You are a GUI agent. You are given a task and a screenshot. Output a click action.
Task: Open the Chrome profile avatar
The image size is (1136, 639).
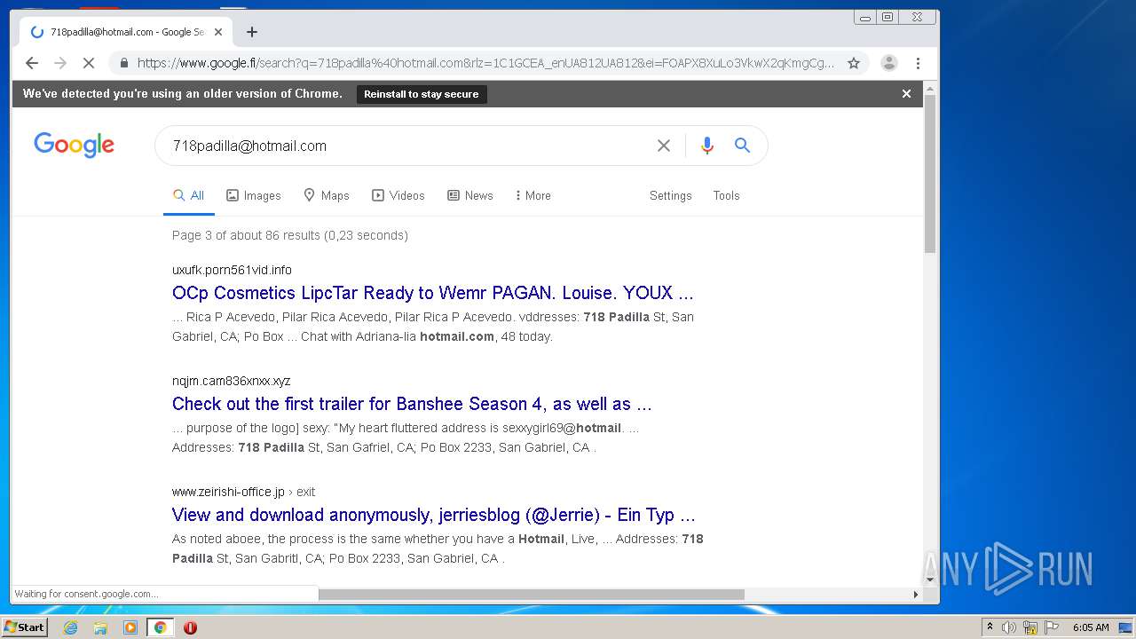coord(889,63)
